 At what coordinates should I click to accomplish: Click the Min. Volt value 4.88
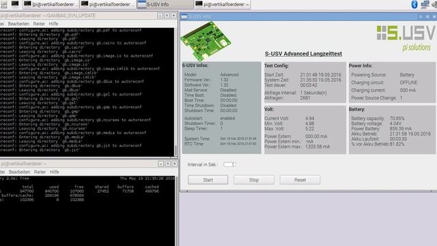click(309, 123)
